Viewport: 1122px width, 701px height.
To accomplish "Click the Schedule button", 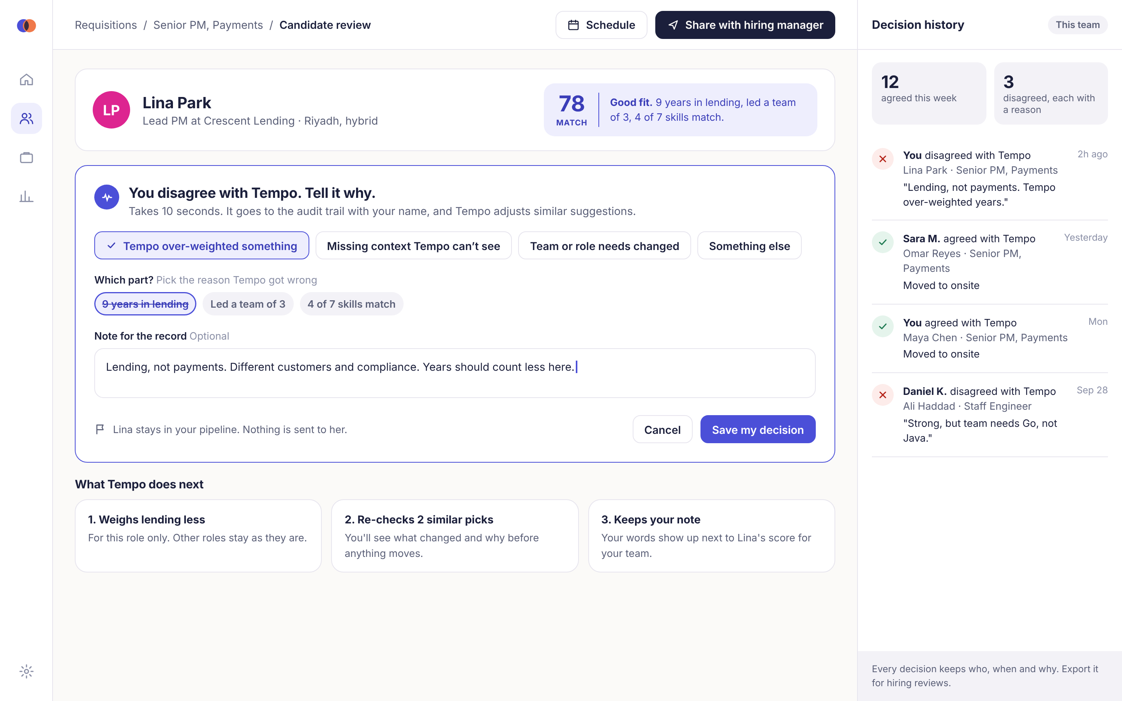I will point(602,25).
